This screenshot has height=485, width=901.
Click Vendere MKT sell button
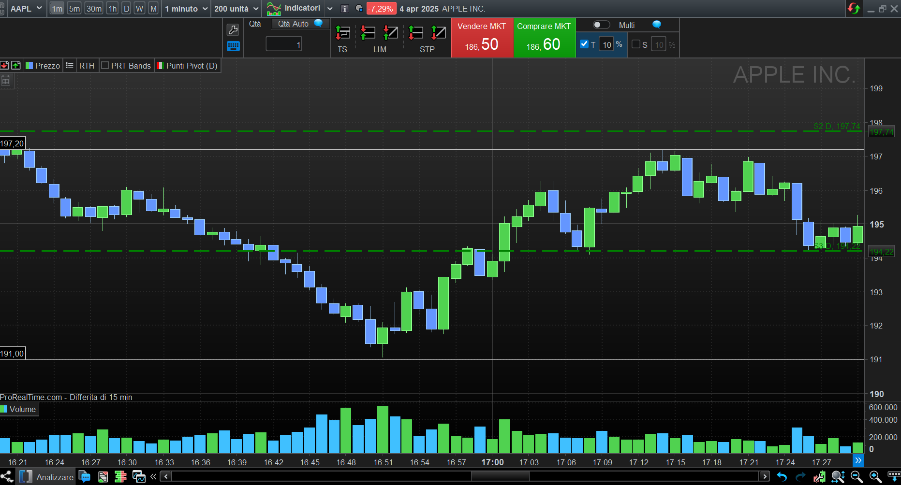pos(482,38)
